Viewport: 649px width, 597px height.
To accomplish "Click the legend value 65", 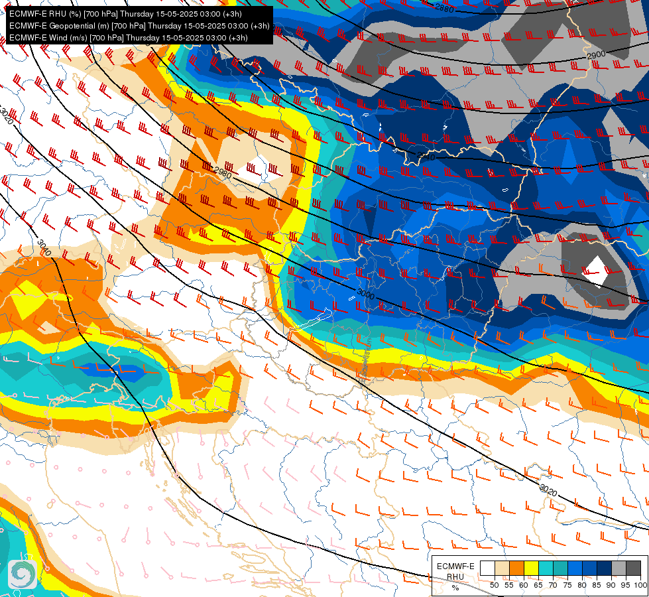I will point(538,585).
